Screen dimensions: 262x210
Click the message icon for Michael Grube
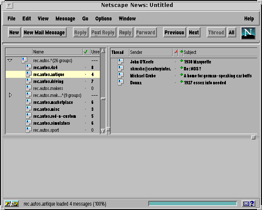120,76
